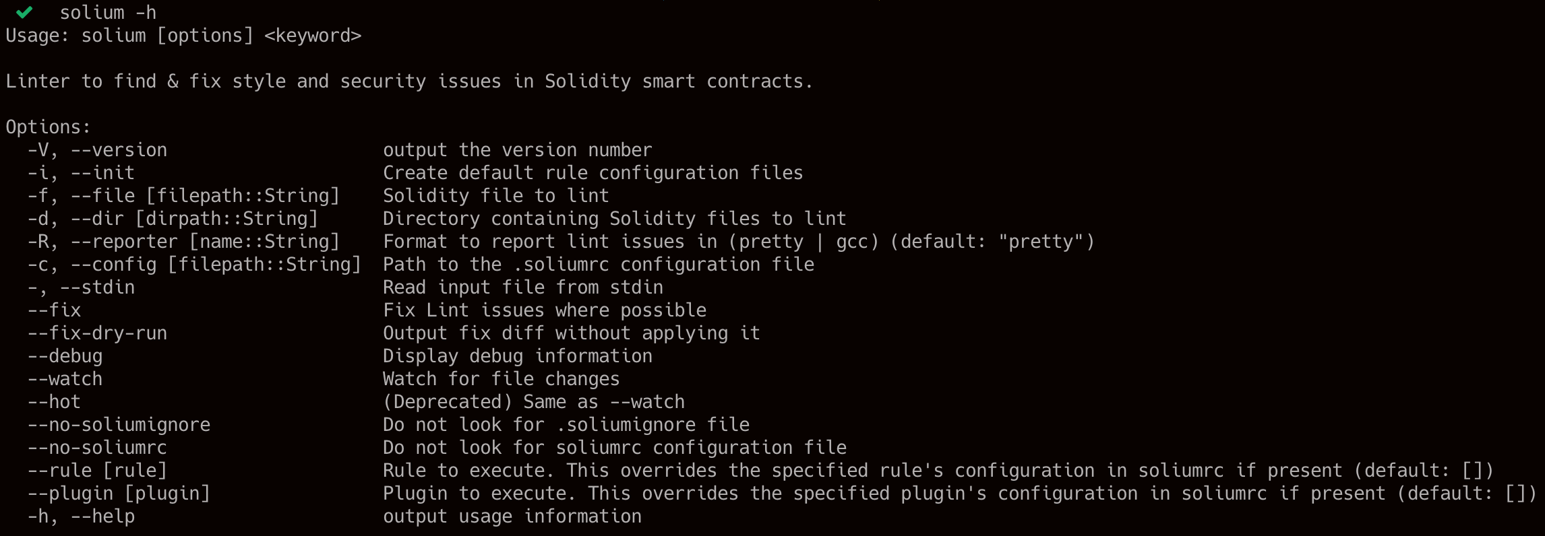Click the "--help" option flag
The height and width of the screenshot is (536, 1545).
(102, 516)
